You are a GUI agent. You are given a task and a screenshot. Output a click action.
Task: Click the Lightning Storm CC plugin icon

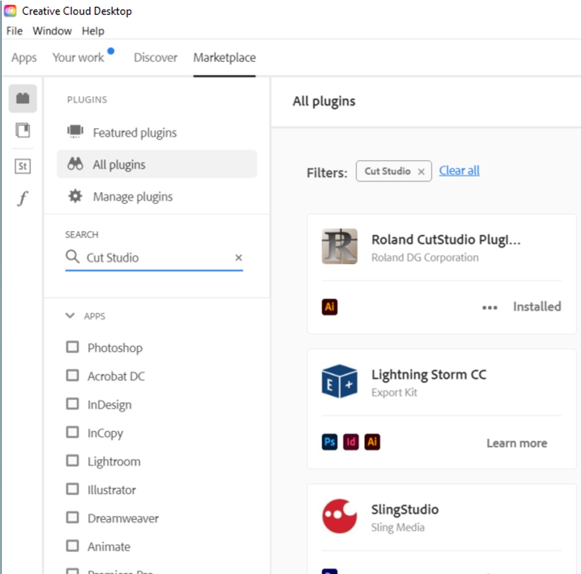[339, 381]
